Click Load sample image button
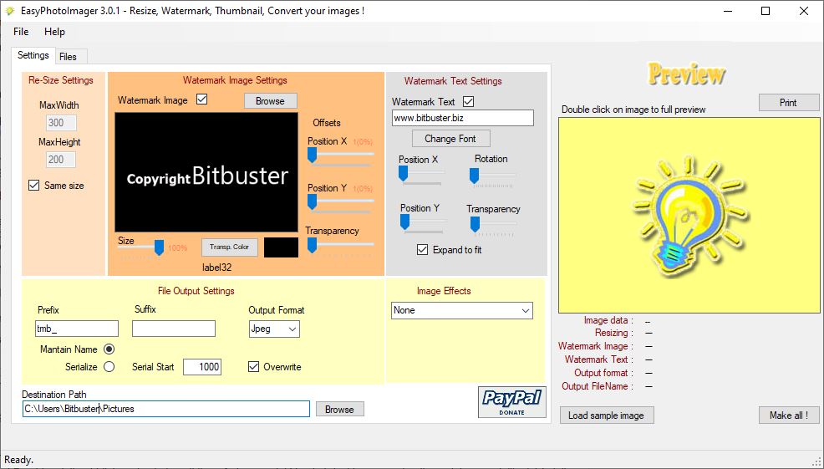The image size is (824, 469). [606, 415]
